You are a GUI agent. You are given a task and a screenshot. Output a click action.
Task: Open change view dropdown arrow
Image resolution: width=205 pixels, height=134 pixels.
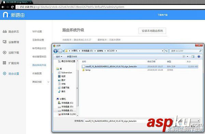point(188,57)
